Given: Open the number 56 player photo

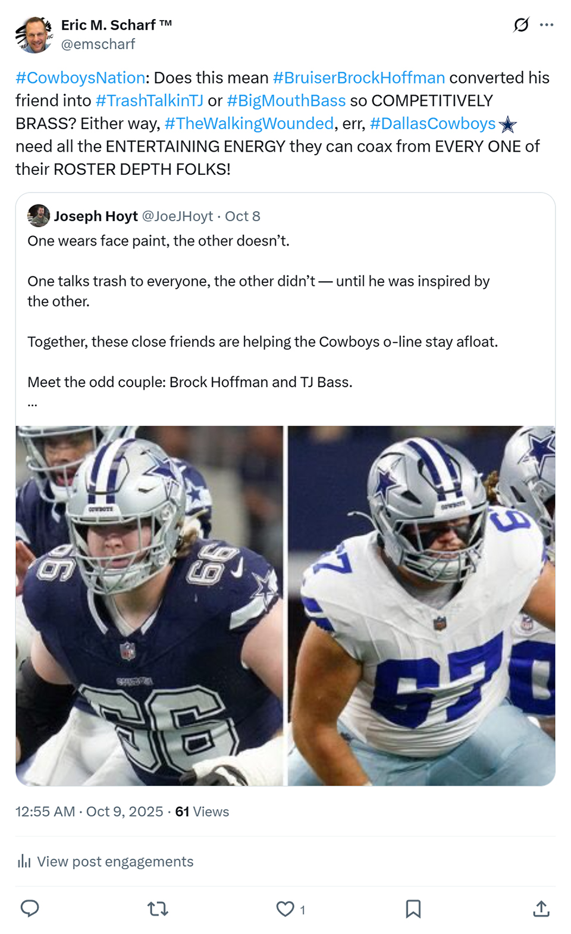Looking at the screenshot, I should pos(150,605).
